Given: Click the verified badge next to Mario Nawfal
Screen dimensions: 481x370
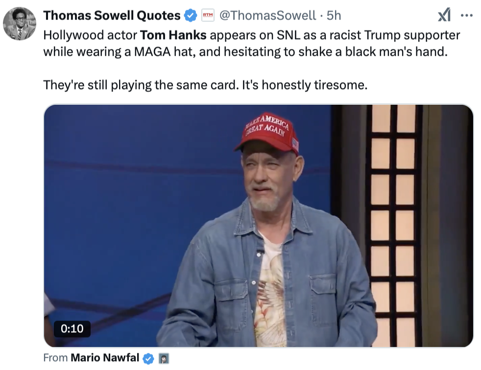Looking at the screenshot, I should coord(148,358).
